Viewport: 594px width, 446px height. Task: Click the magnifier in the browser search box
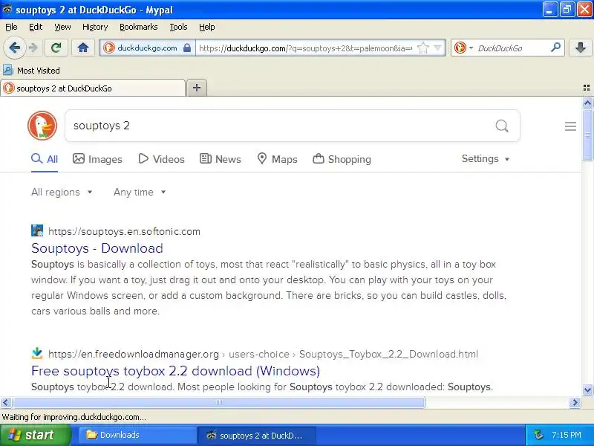(x=555, y=48)
